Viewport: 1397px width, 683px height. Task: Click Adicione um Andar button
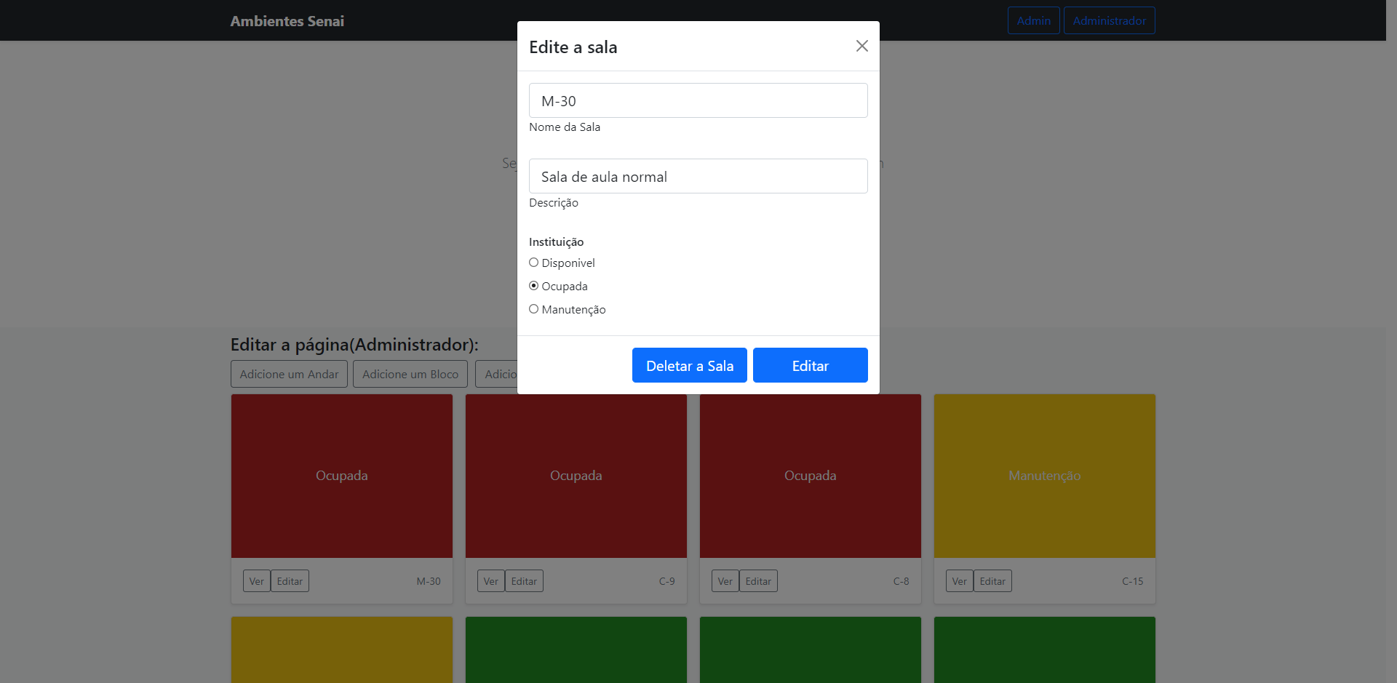pos(289,374)
